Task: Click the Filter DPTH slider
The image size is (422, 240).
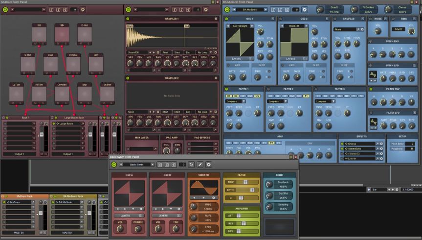Action: pos(242,190)
